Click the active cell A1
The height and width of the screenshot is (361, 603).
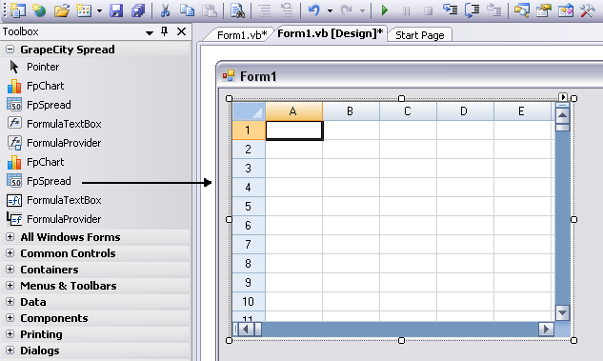(294, 130)
